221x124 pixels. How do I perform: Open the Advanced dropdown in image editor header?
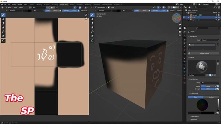(x=85, y=11)
